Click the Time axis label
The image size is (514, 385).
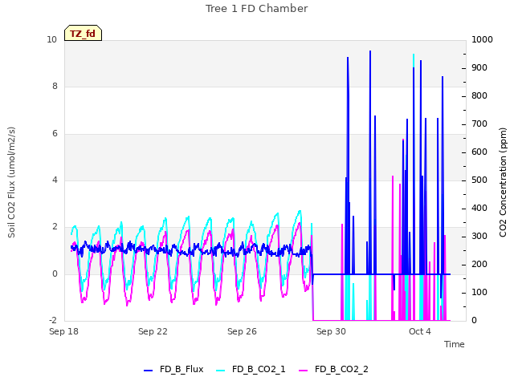[455, 344]
